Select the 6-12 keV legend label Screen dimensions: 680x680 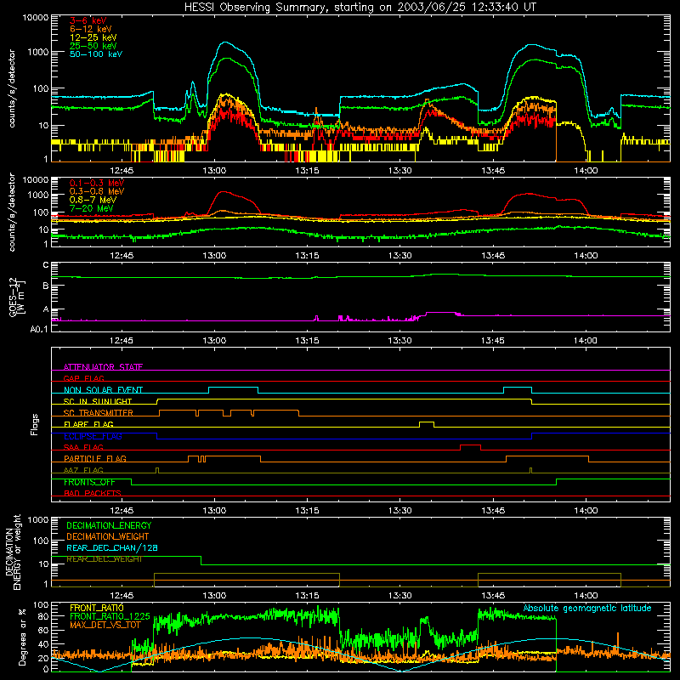[90, 29]
